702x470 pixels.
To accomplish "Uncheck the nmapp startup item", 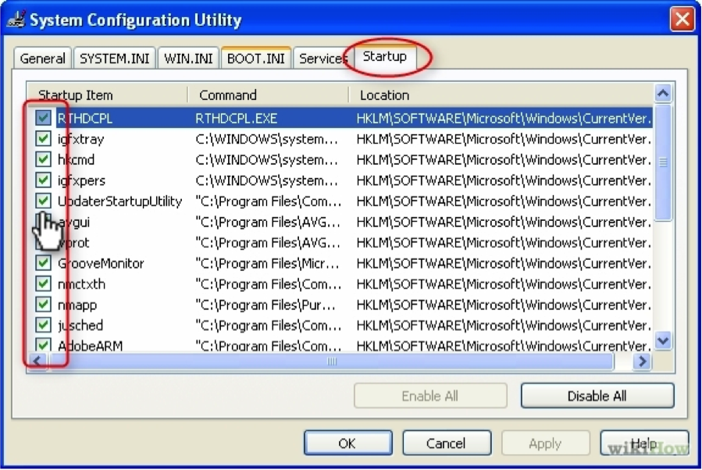I will coord(43,304).
